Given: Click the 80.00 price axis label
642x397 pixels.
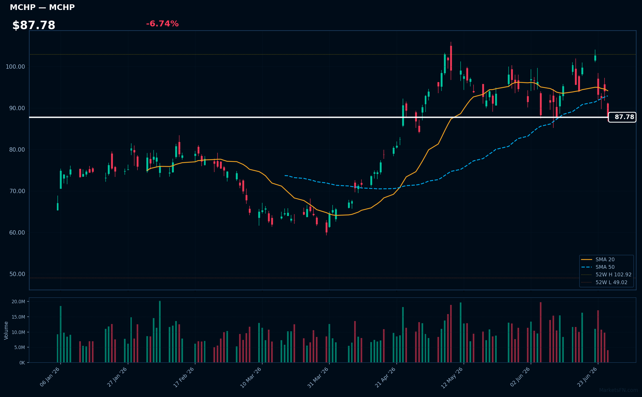Looking at the screenshot, I should click(x=17, y=149).
